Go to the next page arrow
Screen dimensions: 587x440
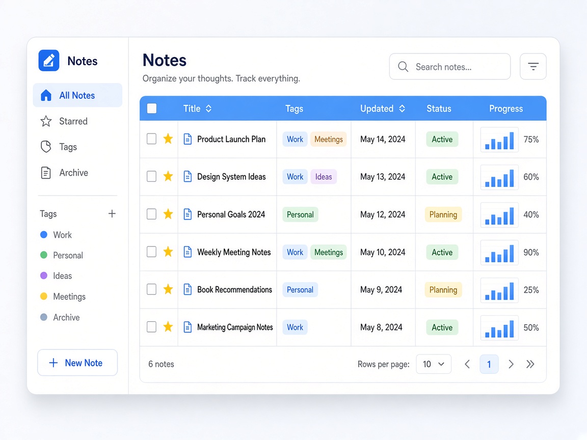tap(511, 364)
